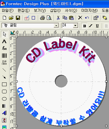Toggle bold formatting
Screen dimensions: 109x129
[84, 26]
